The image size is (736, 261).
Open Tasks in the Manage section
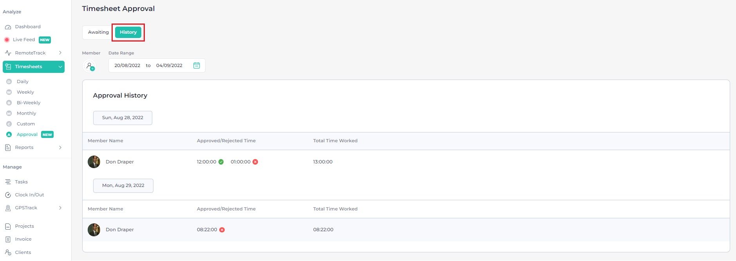(22, 182)
